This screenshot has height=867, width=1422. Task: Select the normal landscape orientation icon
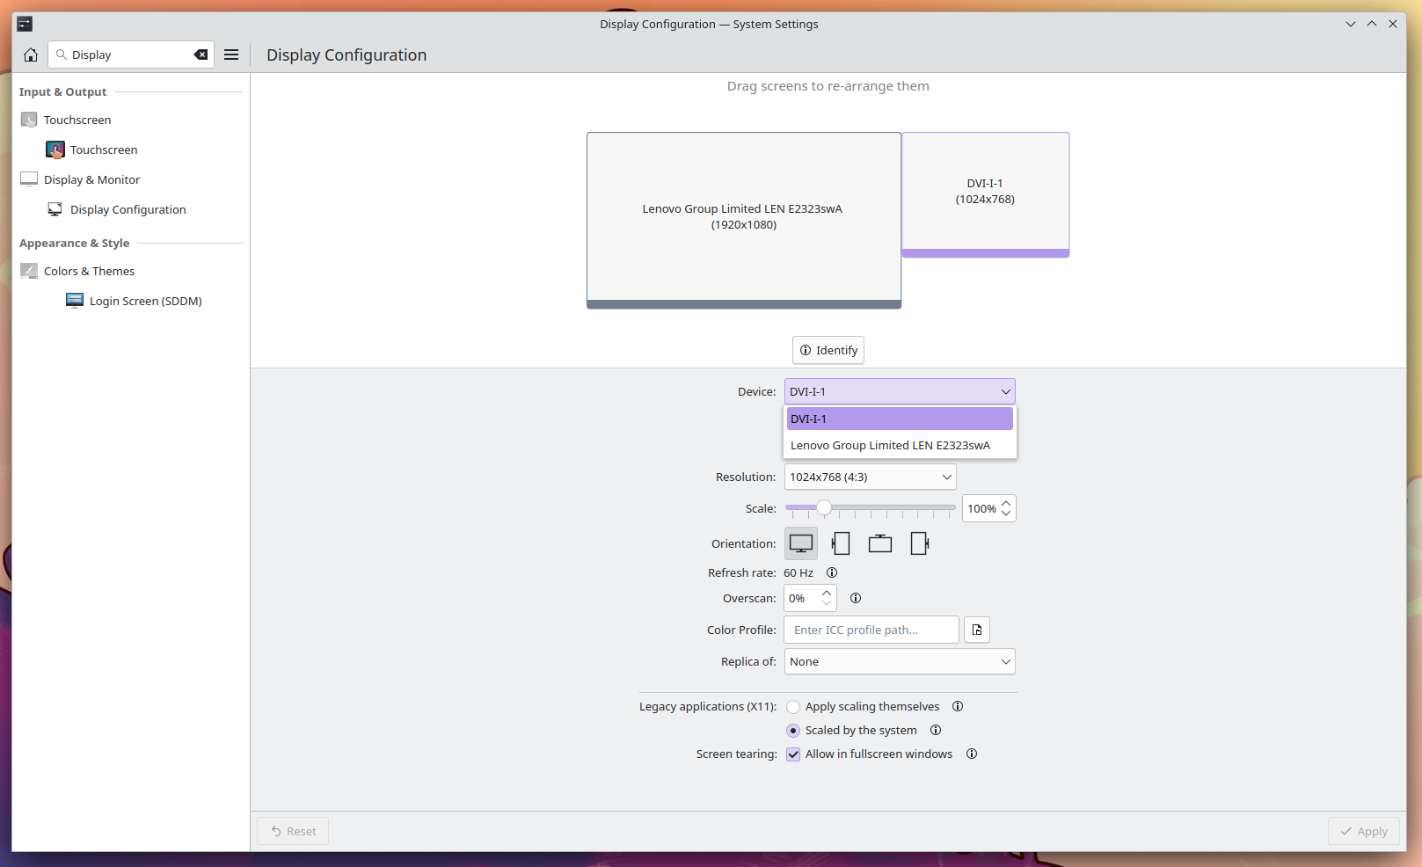[800, 543]
